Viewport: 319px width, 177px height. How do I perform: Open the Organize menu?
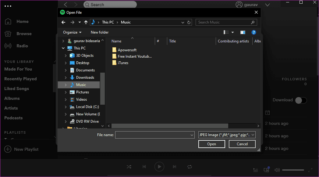tap(72, 32)
